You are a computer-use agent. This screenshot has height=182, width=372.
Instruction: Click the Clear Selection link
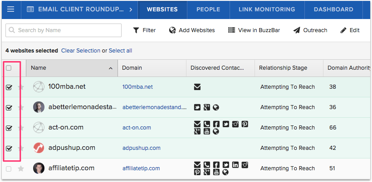coord(81,51)
